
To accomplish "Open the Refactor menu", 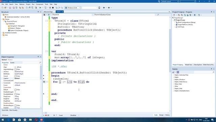I will pos(22,4).
